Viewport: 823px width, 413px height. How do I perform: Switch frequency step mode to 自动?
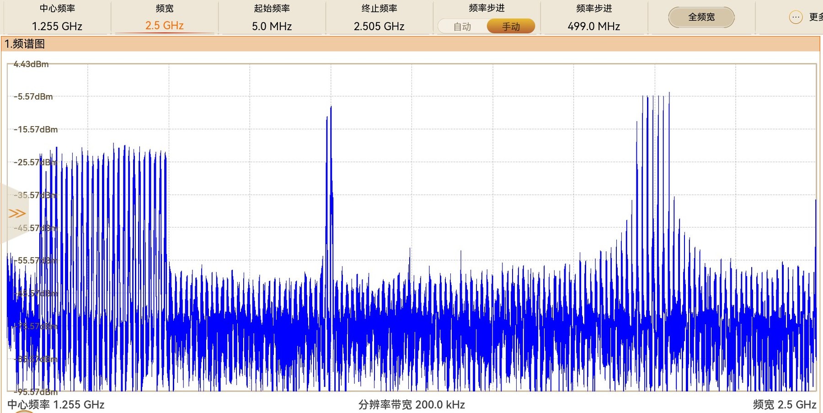tap(462, 26)
